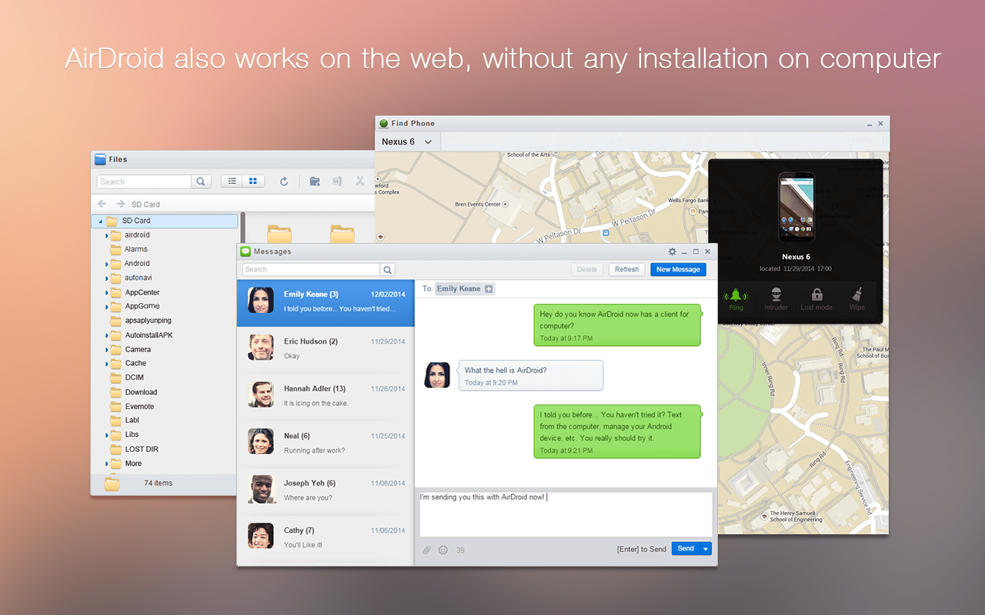985x615 pixels.
Task: Maximize the Messages window
Action: pos(696,251)
